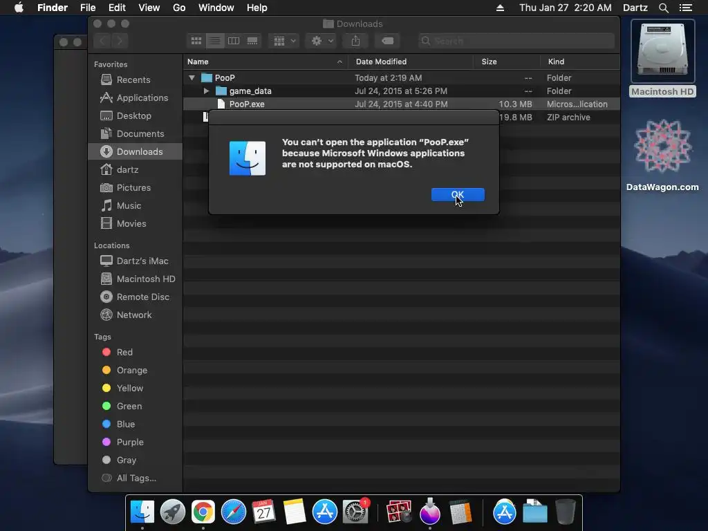This screenshot has height=531, width=708.
Task: Open Downloads in the sidebar
Action: 136,151
